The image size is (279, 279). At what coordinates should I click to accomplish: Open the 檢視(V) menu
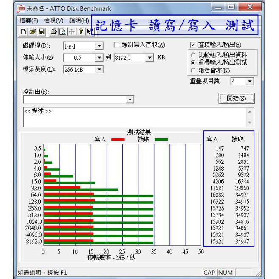click(54, 20)
